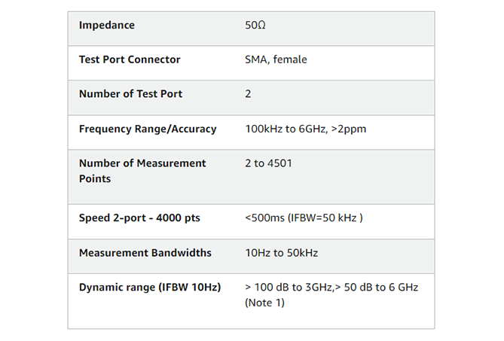Click the Number of Test Port label
The width and height of the screenshot is (504, 341).
click(x=130, y=94)
